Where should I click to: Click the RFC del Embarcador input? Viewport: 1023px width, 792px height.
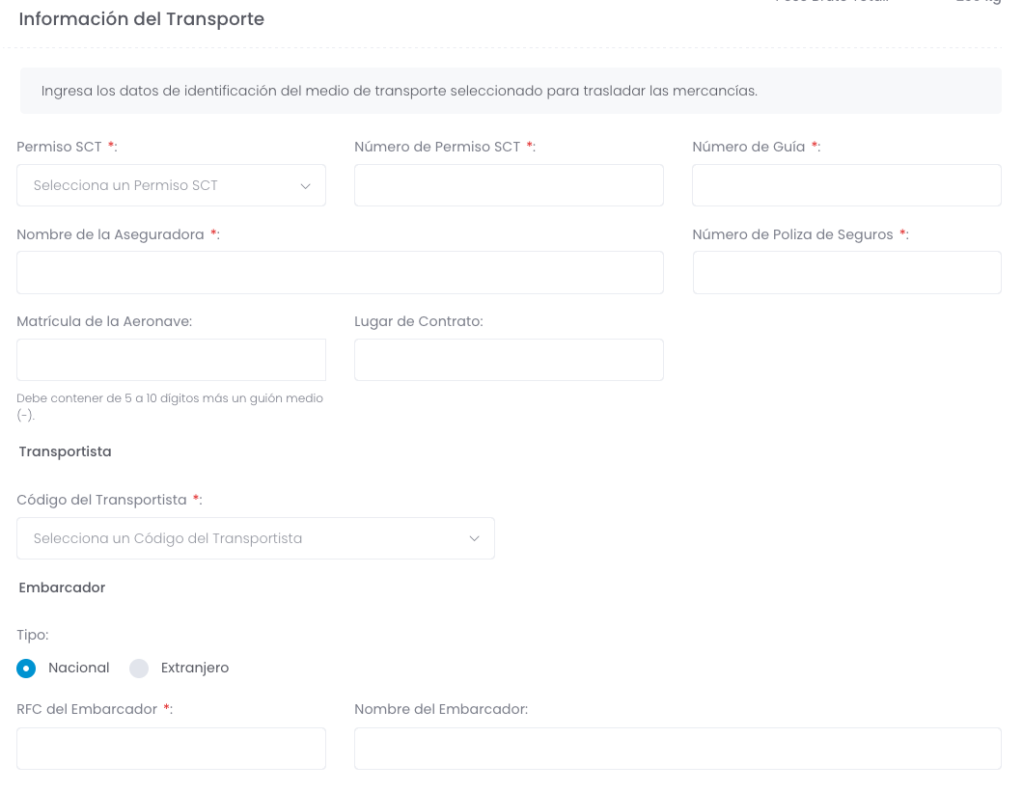tap(171, 749)
